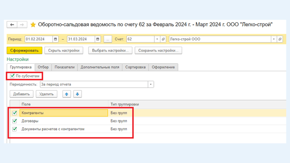The image size is (290, 163).
Task: Switch to the Отбор tab
Action: [43, 67]
